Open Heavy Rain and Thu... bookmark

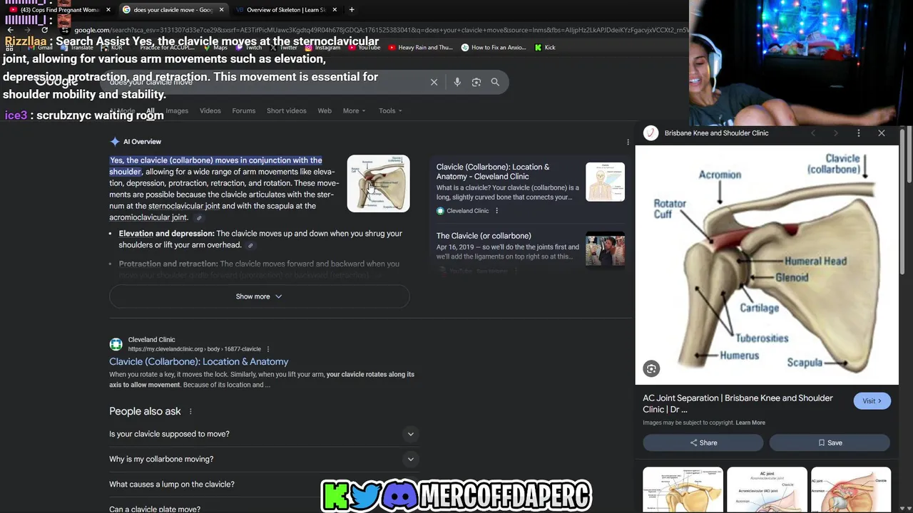pos(421,47)
